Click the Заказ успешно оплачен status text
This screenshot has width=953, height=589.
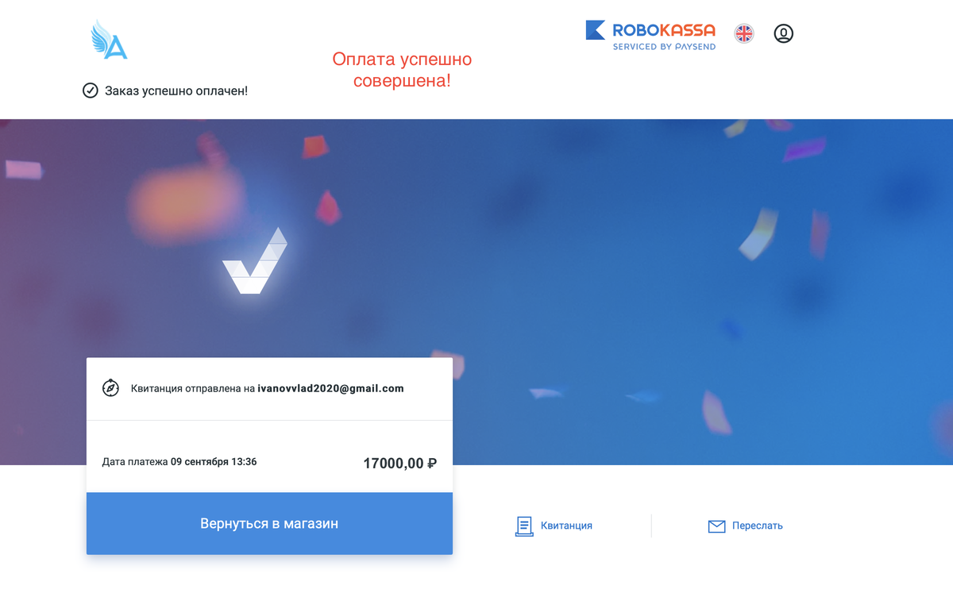click(x=176, y=91)
